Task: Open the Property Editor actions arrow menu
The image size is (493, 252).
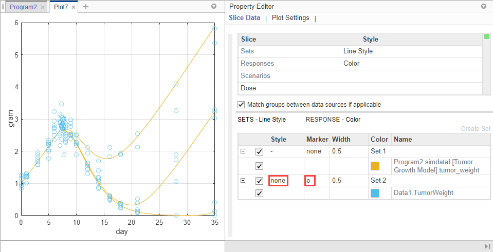Action: 483,7
